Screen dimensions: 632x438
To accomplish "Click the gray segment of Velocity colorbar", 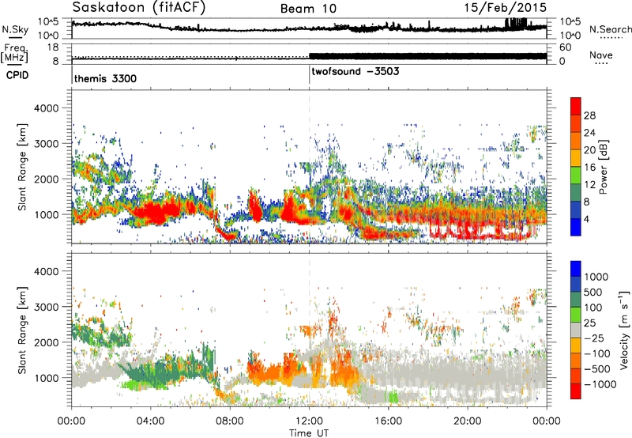I will click(576, 330).
